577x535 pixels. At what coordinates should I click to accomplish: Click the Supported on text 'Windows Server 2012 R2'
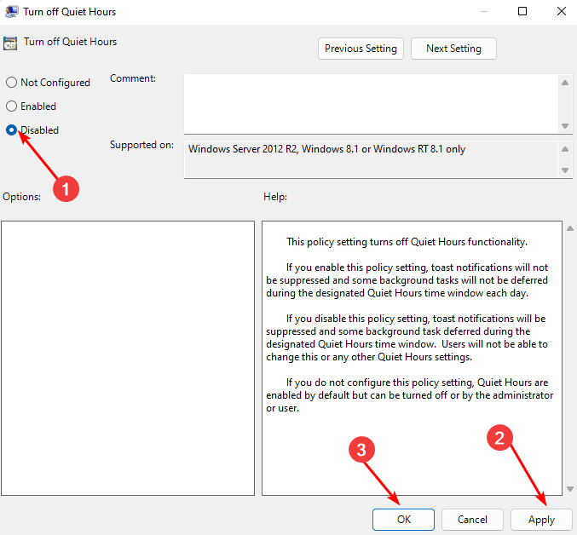(243, 149)
